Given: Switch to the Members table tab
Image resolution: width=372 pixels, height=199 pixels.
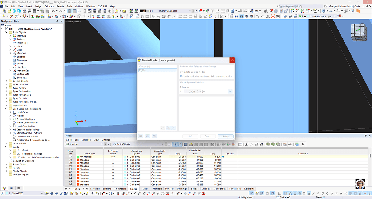Looking at the screenshot, I should tap(157, 189).
